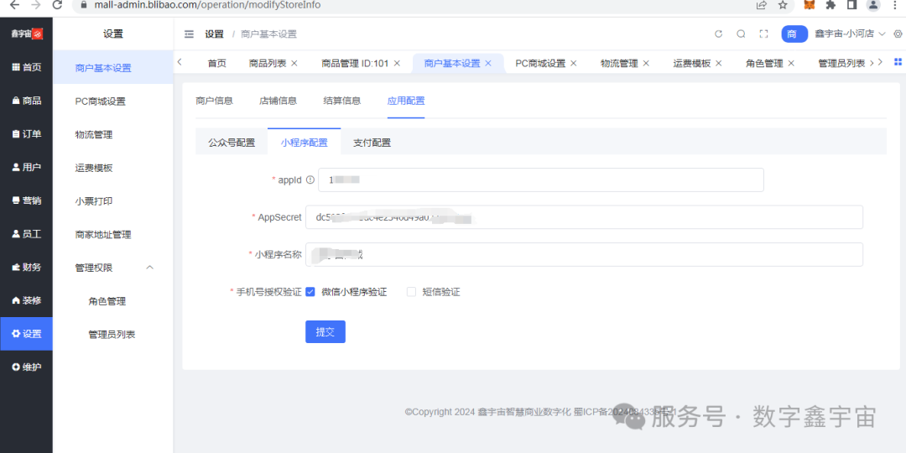The height and width of the screenshot is (453, 906).
Task: Open the MetaMask fox extension
Action: pyautogui.click(x=810, y=5)
